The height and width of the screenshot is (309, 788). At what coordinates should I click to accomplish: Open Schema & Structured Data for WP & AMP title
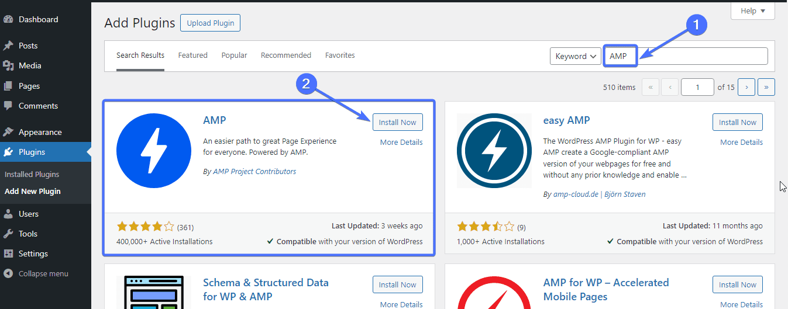coord(266,290)
